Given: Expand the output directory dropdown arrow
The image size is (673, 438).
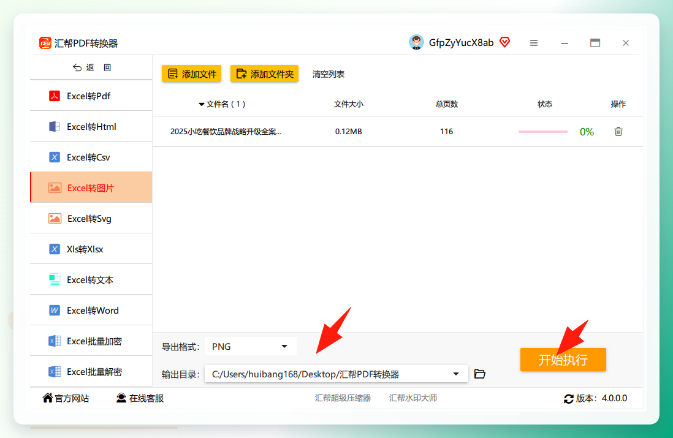Looking at the screenshot, I should point(456,374).
